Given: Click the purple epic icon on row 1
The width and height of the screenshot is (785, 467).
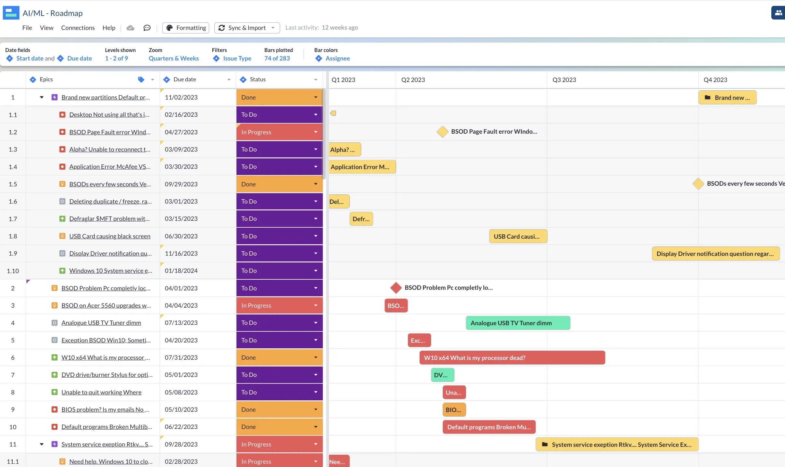Looking at the screenshot, I should click(x=54, y=97).
